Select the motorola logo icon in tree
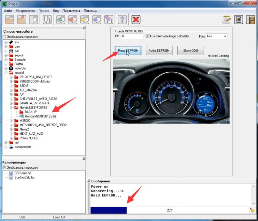This screenshot has width=258, height=221. [x=11, y=68]
